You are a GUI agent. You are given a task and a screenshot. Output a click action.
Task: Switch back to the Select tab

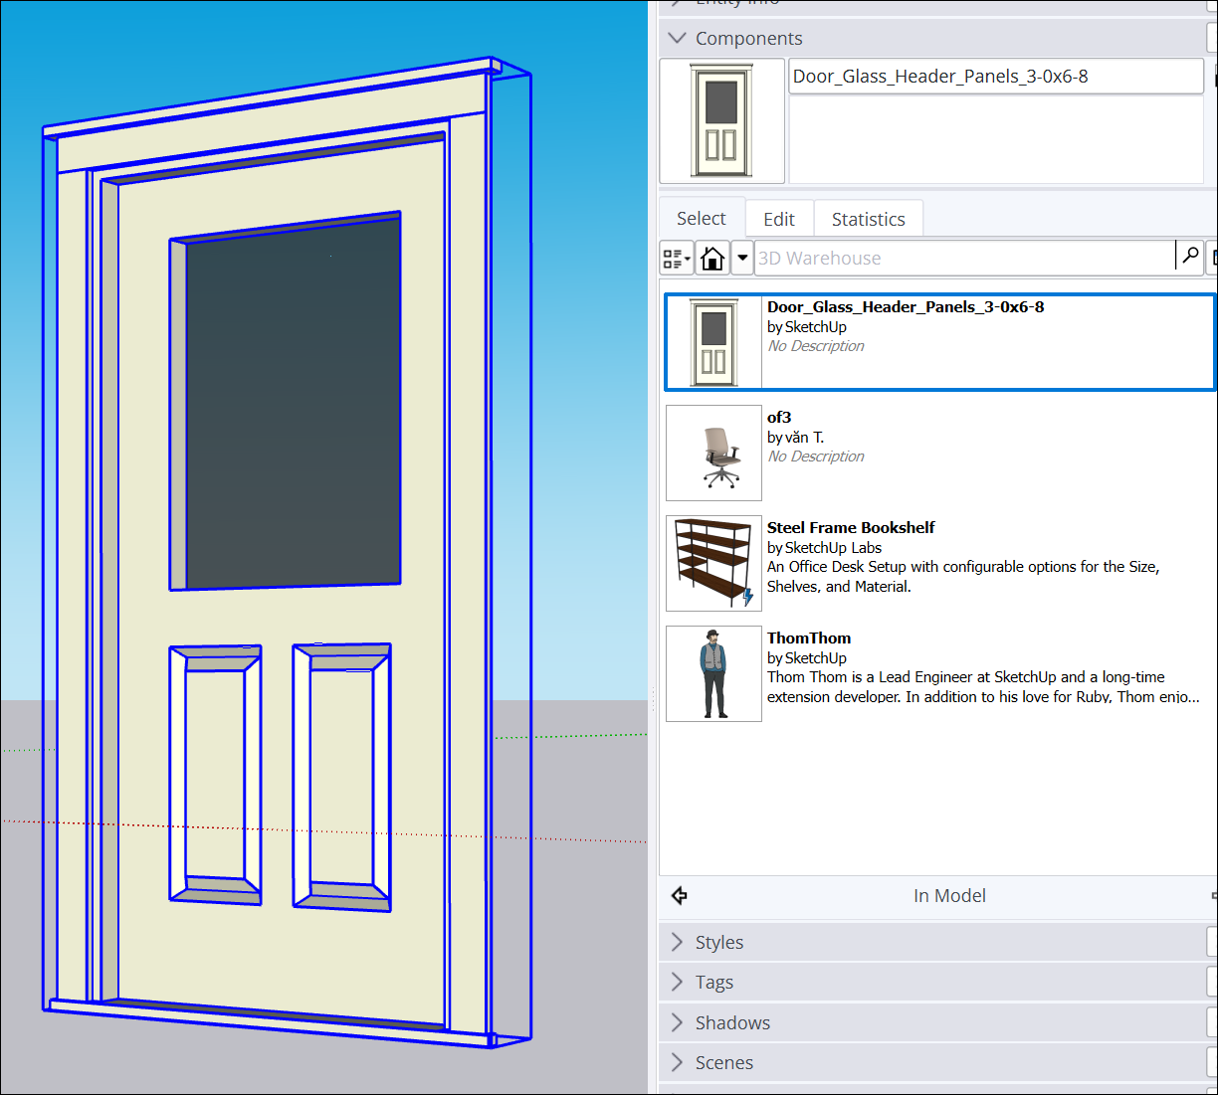(701, 218)
